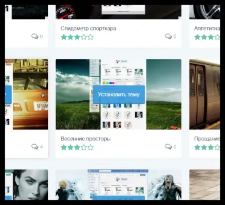Open the Весенние просторы theme title
Viewport: 225px width, 205px height.
pyautogui.click(x=85, y=139)
